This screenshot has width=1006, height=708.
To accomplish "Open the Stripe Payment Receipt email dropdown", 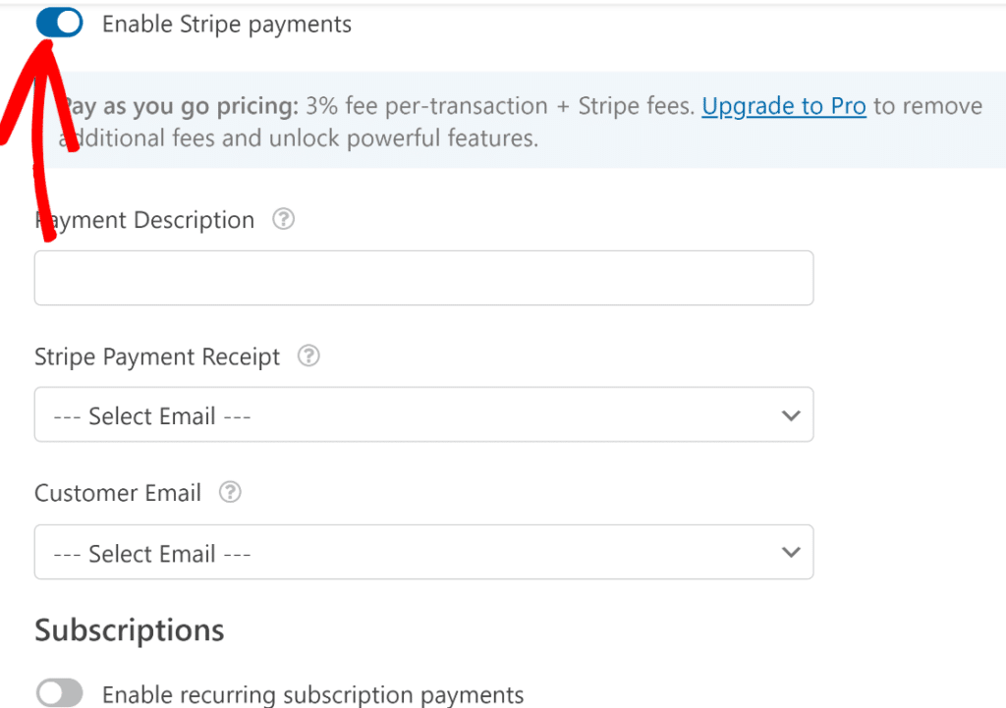I will [423, 414].
